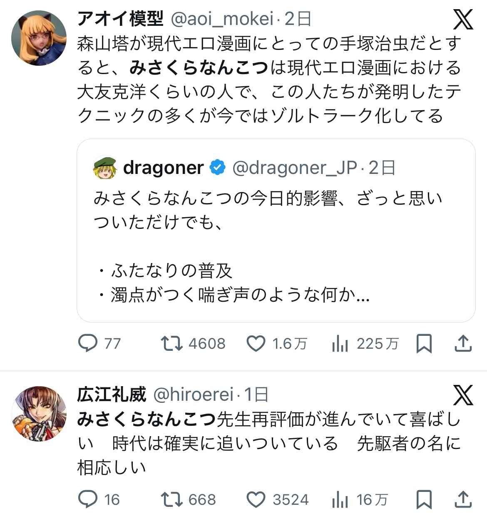Open view stats for 広江礼威 tweet
Screen dimensions: 487x521
[x=340, y=499]
